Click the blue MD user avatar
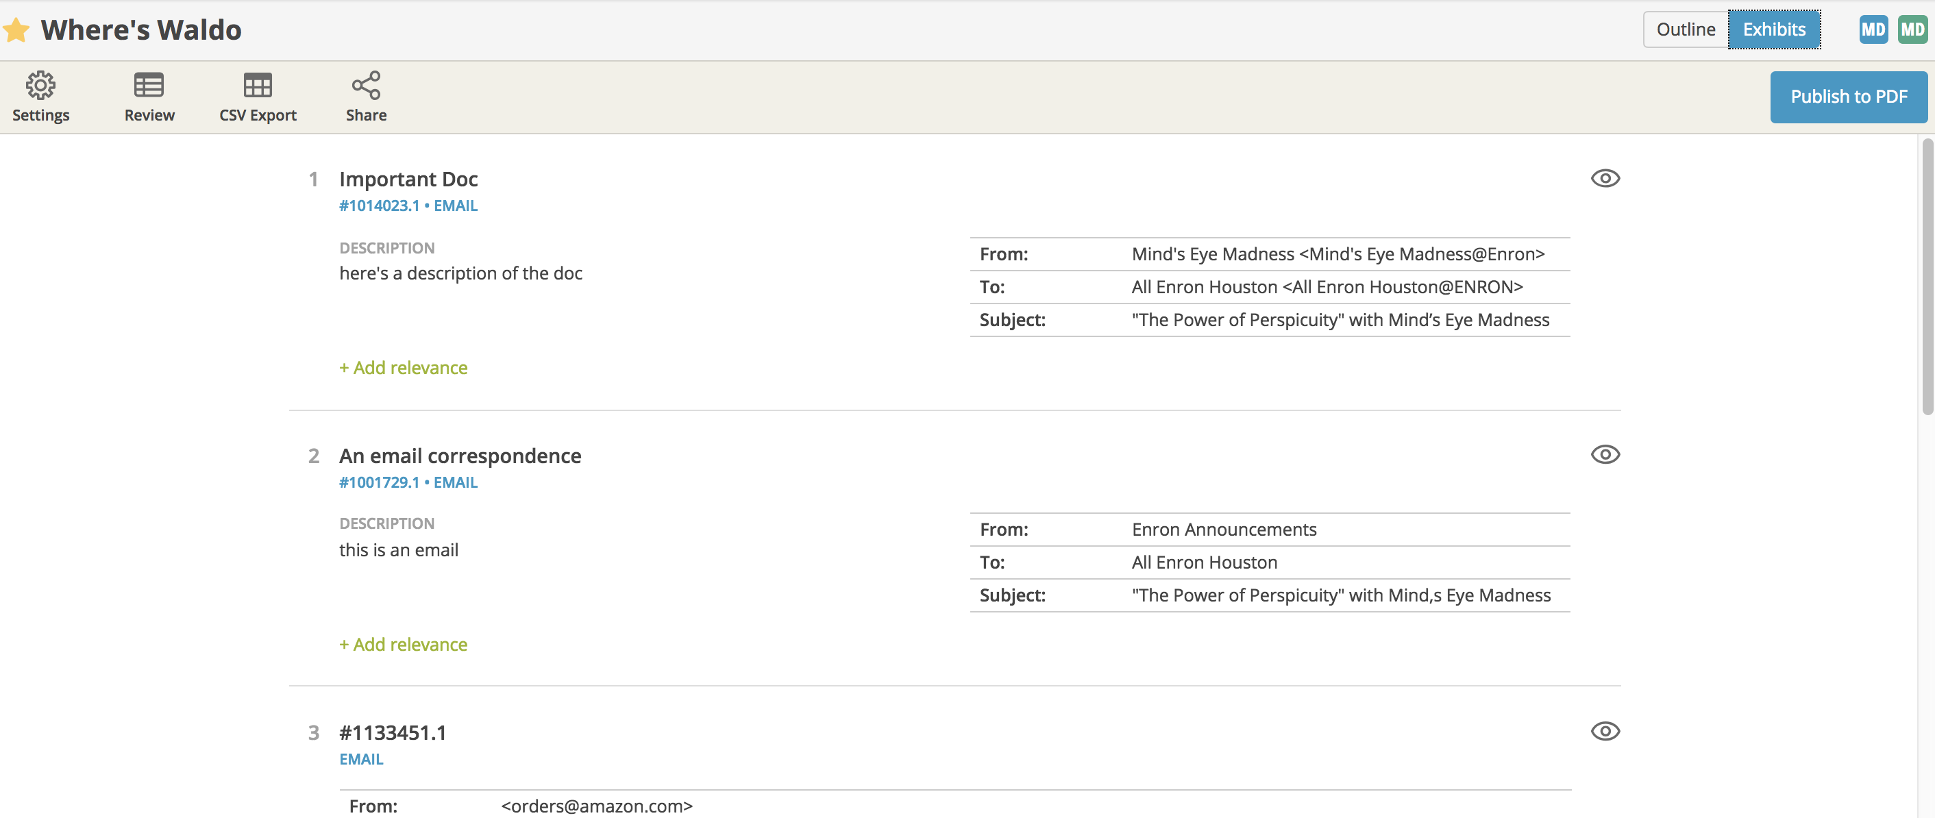The height and width of the screenshot is (818, 1935). coord(1873,29)
